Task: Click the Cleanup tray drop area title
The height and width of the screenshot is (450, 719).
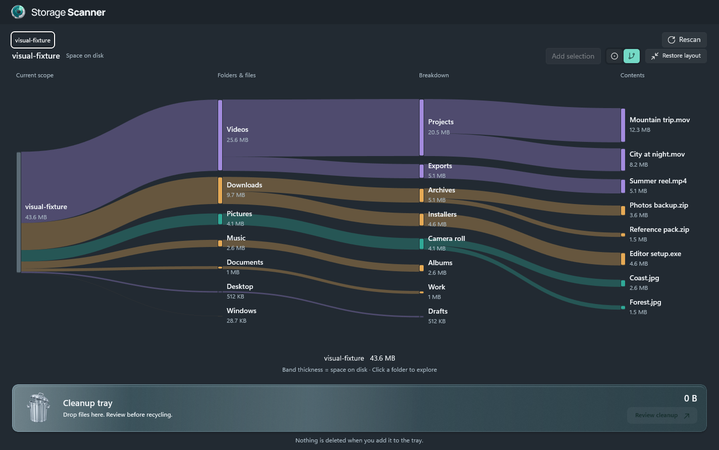Action: click(x=88, y=403)
